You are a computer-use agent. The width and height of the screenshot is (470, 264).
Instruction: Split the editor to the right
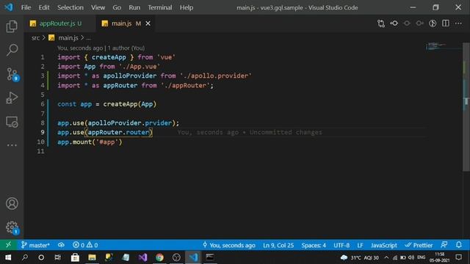click(446, 23)
